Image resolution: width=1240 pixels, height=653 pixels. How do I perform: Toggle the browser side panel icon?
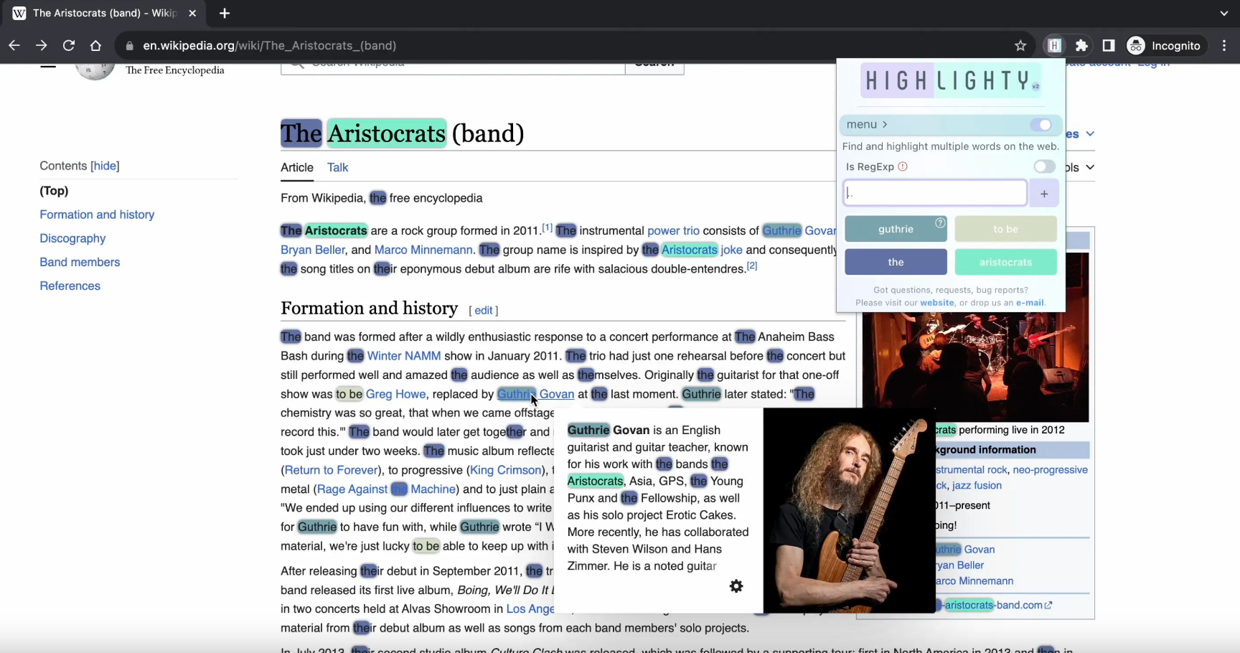click(x=1109, y=45)
